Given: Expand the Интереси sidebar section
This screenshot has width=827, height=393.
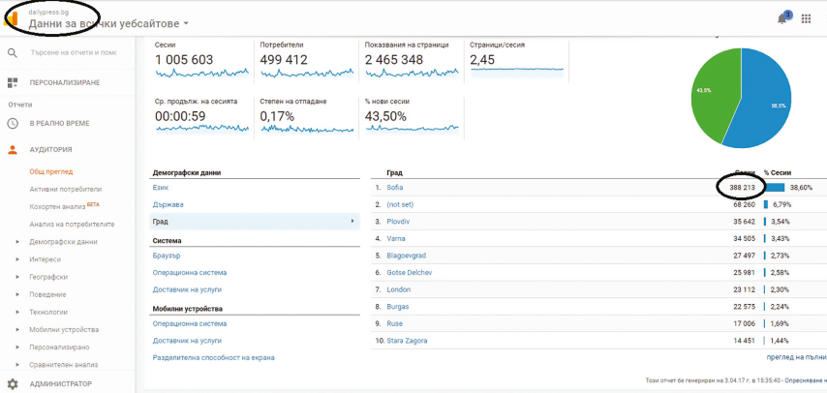Looking at the screenshot, I should point(17,259).
